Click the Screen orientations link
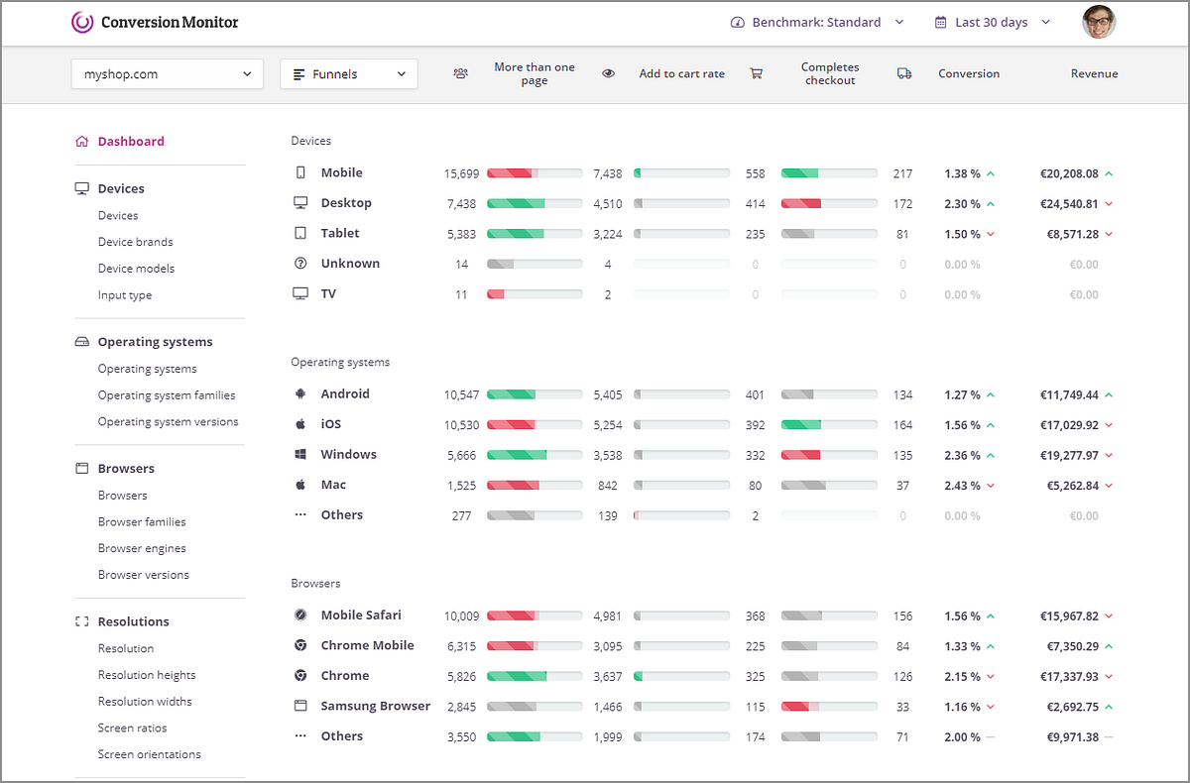 pyautogui.click(x=149, y=753)
